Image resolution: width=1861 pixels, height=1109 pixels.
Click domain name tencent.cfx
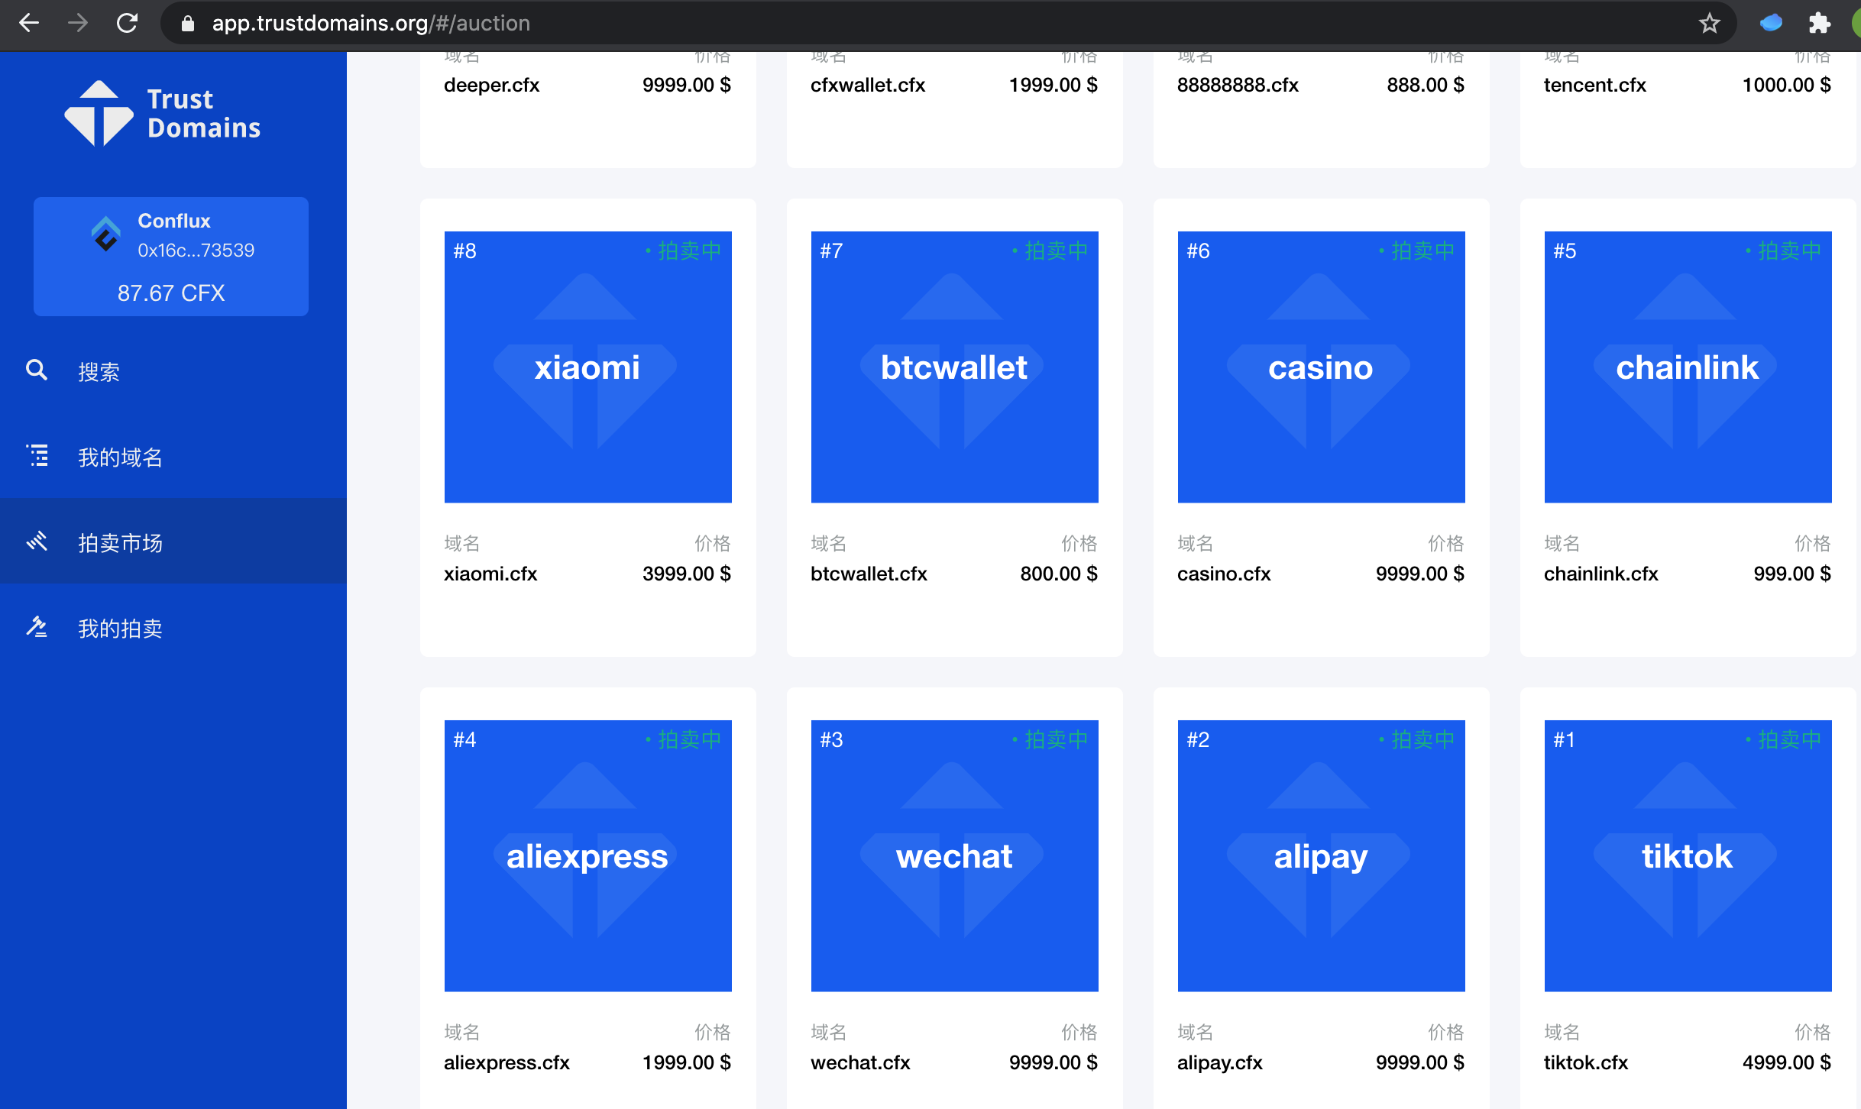(1595, 85)
